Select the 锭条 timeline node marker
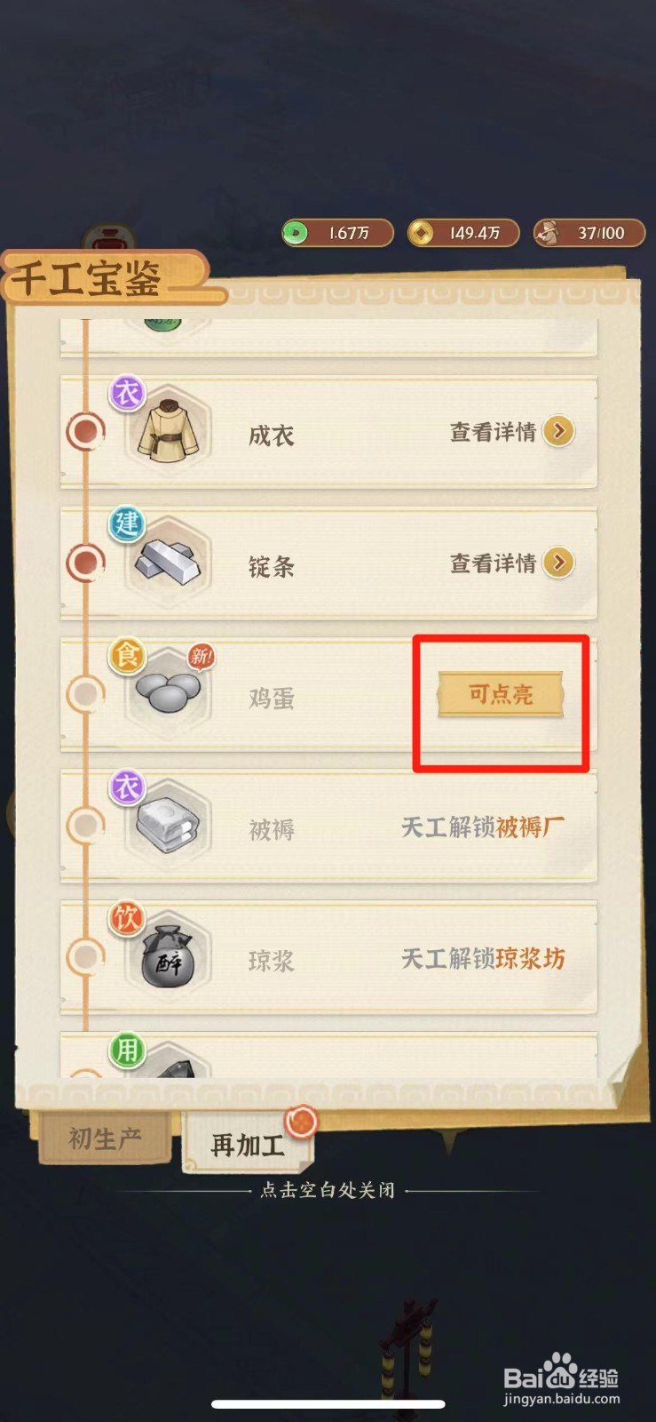This screenshot has height=1422, width=656. pyautogui.click(x=86, y=563)
